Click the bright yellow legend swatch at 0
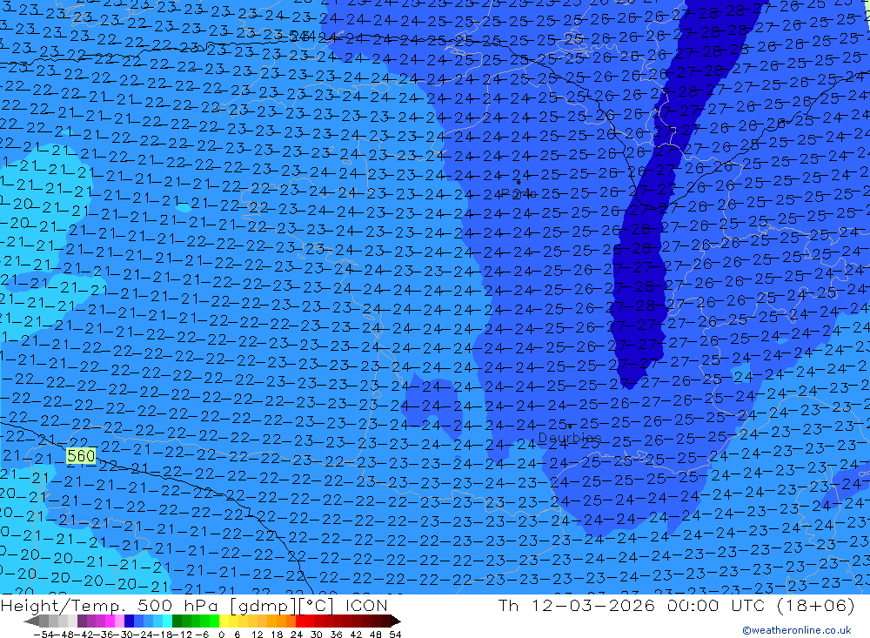The height and width of the screenshot is (638, 870). coord(224,621)
